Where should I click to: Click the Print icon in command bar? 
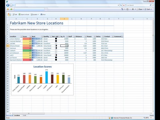point(133,9)
